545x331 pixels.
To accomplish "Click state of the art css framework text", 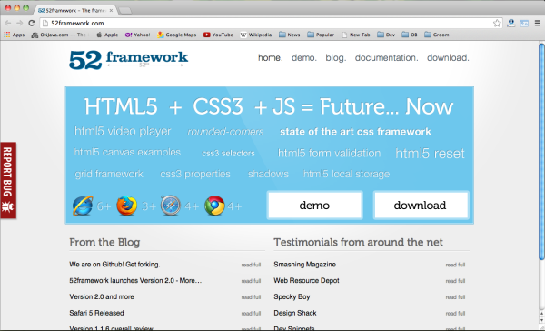I will [x=355, y=132].
